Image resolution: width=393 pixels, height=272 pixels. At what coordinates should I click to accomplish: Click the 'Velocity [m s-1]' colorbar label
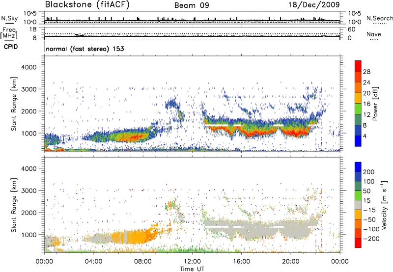click(x=384, y=205)
